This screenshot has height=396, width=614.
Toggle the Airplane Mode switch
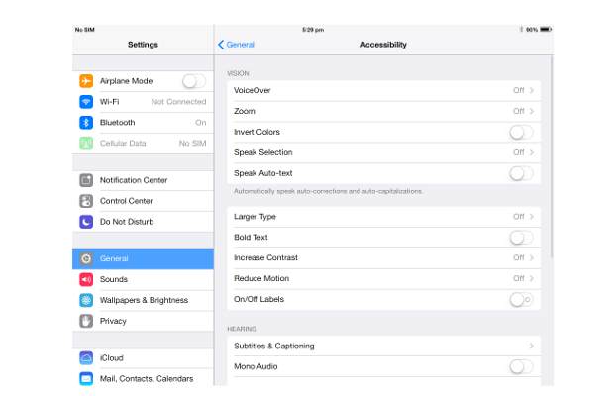pos(194,81)
